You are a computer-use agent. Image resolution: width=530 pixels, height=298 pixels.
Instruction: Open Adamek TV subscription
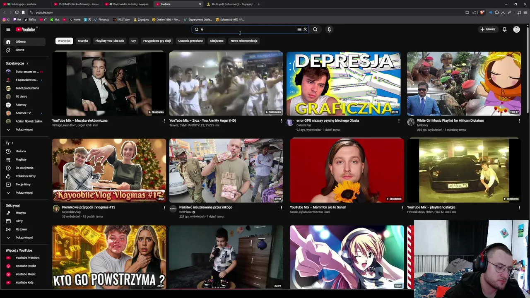(25, 113)
